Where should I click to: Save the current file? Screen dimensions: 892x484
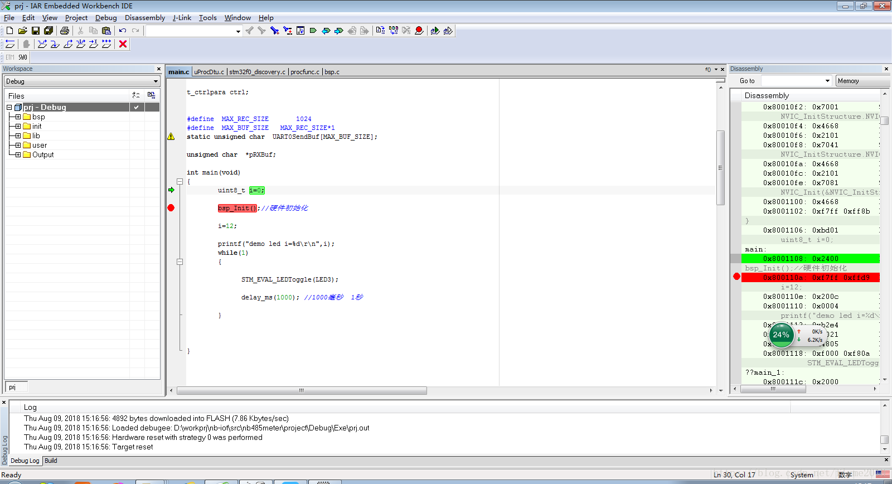(x=36, y=31)
